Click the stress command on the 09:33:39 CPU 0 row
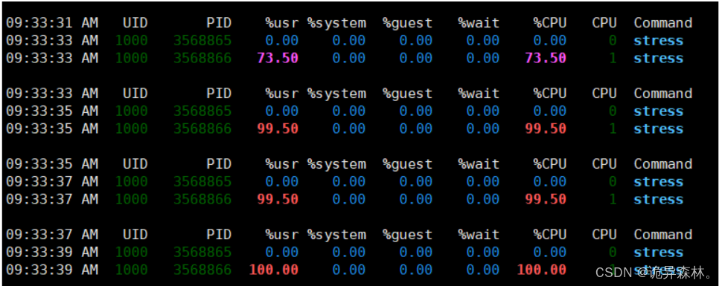Viewport: 722px width, 286px height. (659, 253)
